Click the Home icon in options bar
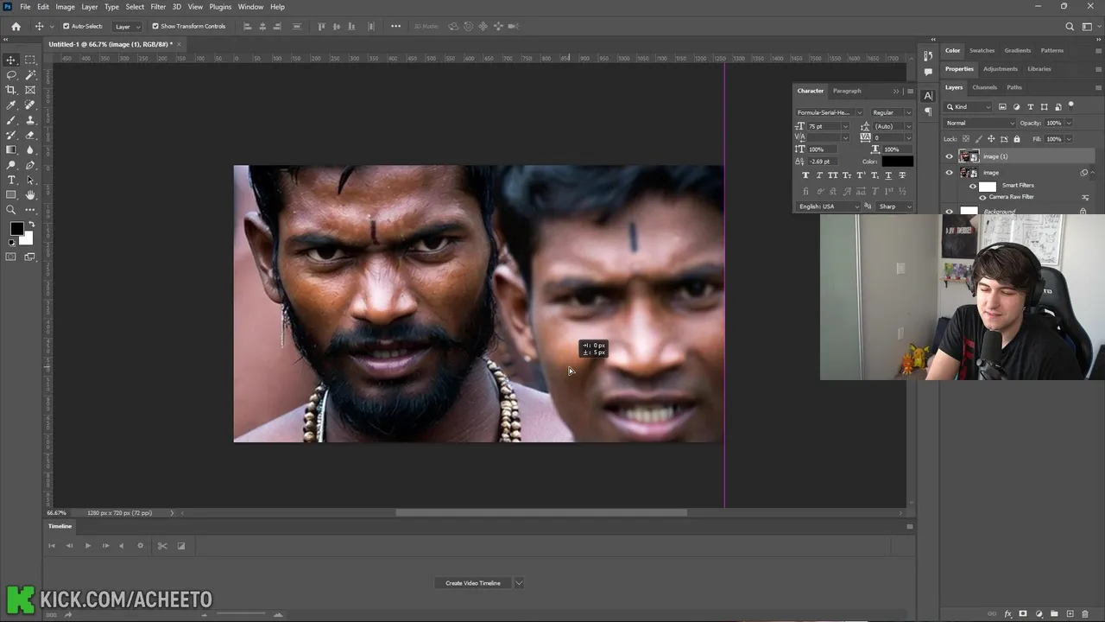The width and height of the screenshot is (1105, 622). click(16, 26)
